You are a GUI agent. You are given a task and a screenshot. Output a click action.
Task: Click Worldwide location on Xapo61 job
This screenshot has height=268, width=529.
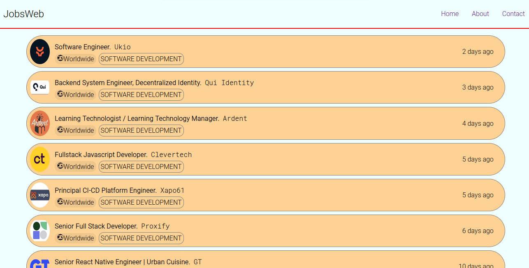pyautogui.click(x=76, y=202)
